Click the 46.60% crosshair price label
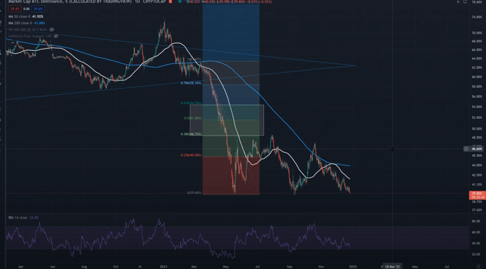 (x=477, y=149)
